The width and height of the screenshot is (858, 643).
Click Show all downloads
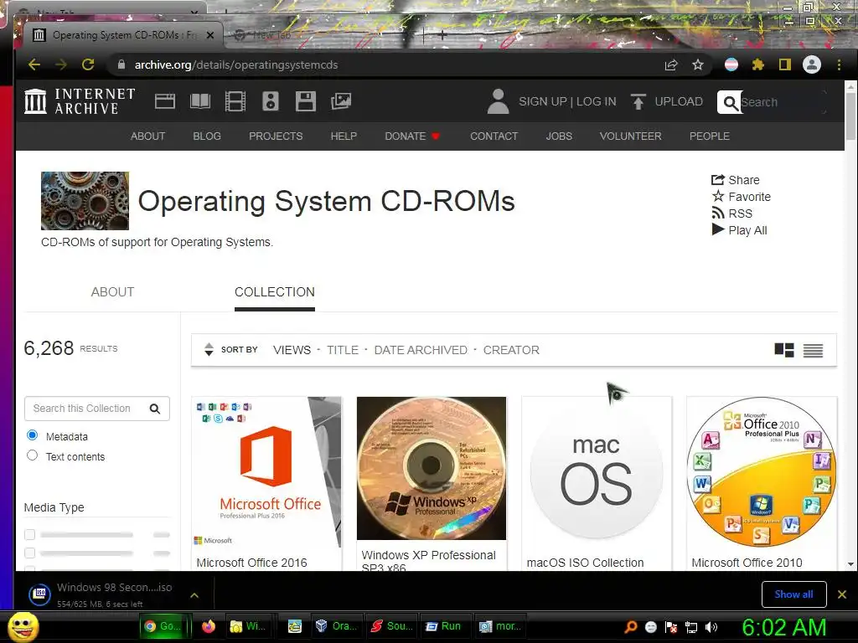point(793,594)
